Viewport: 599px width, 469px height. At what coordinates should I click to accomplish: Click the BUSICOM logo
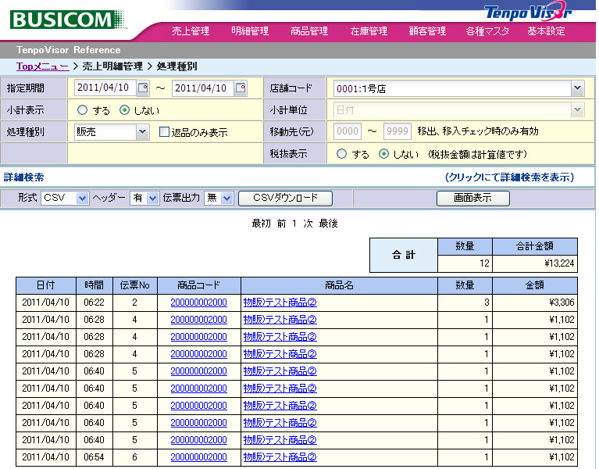coord(68,20)
